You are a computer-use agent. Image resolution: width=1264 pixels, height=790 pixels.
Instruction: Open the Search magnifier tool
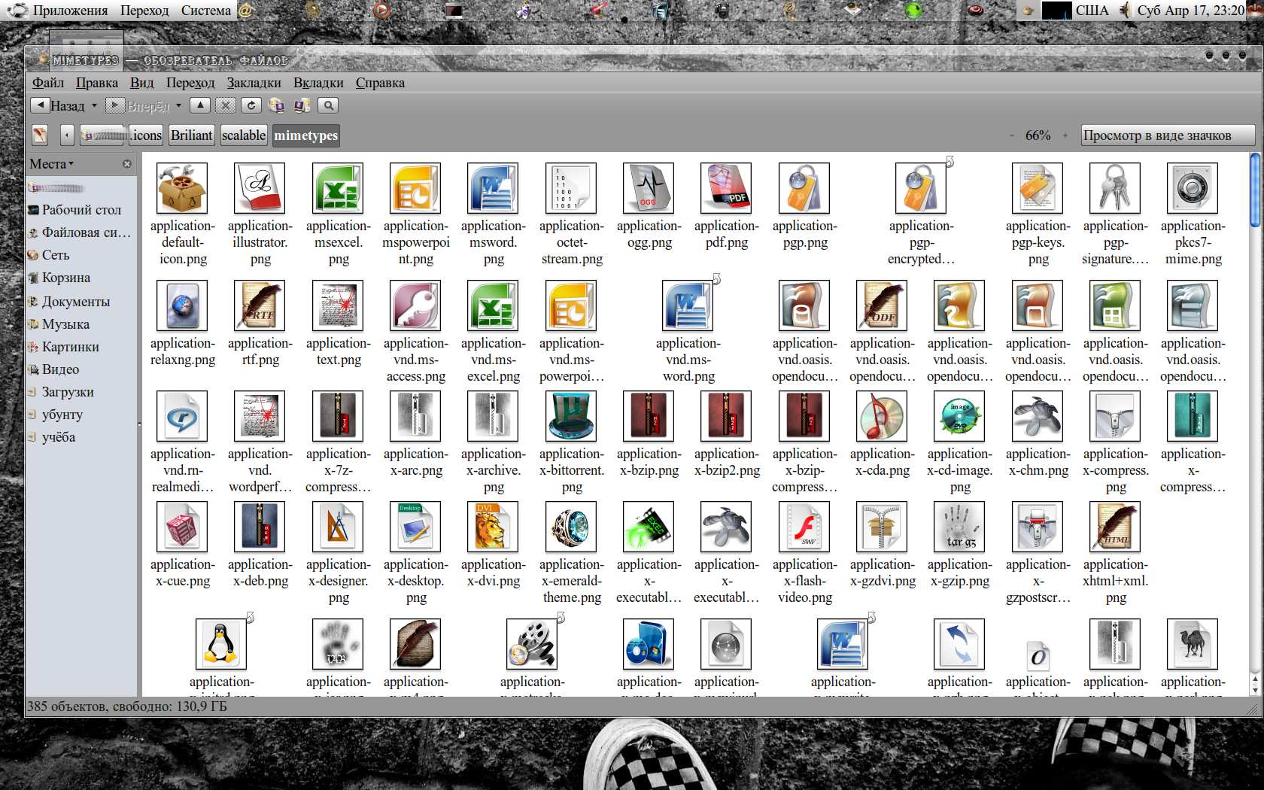tap(328, 105)
